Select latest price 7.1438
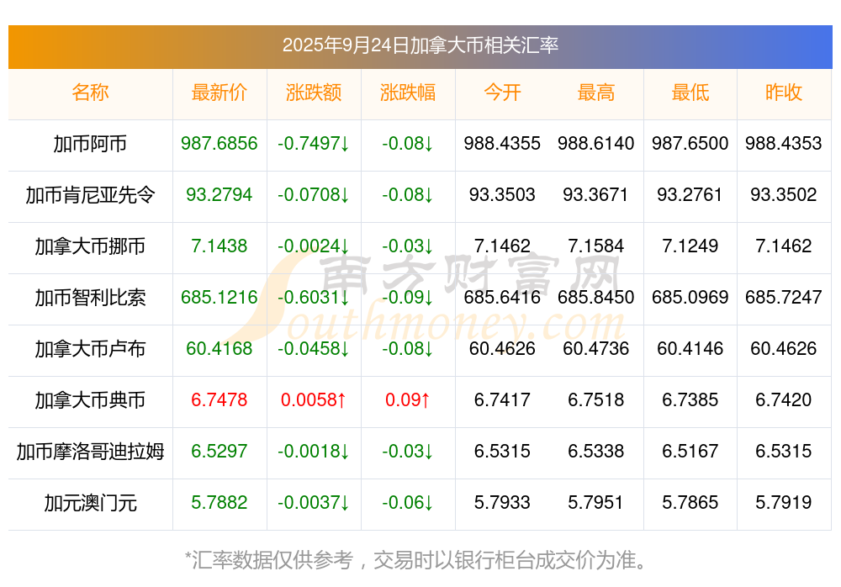Image resolution: width=841 pixels, height=587 pixels. coord(220,246)
